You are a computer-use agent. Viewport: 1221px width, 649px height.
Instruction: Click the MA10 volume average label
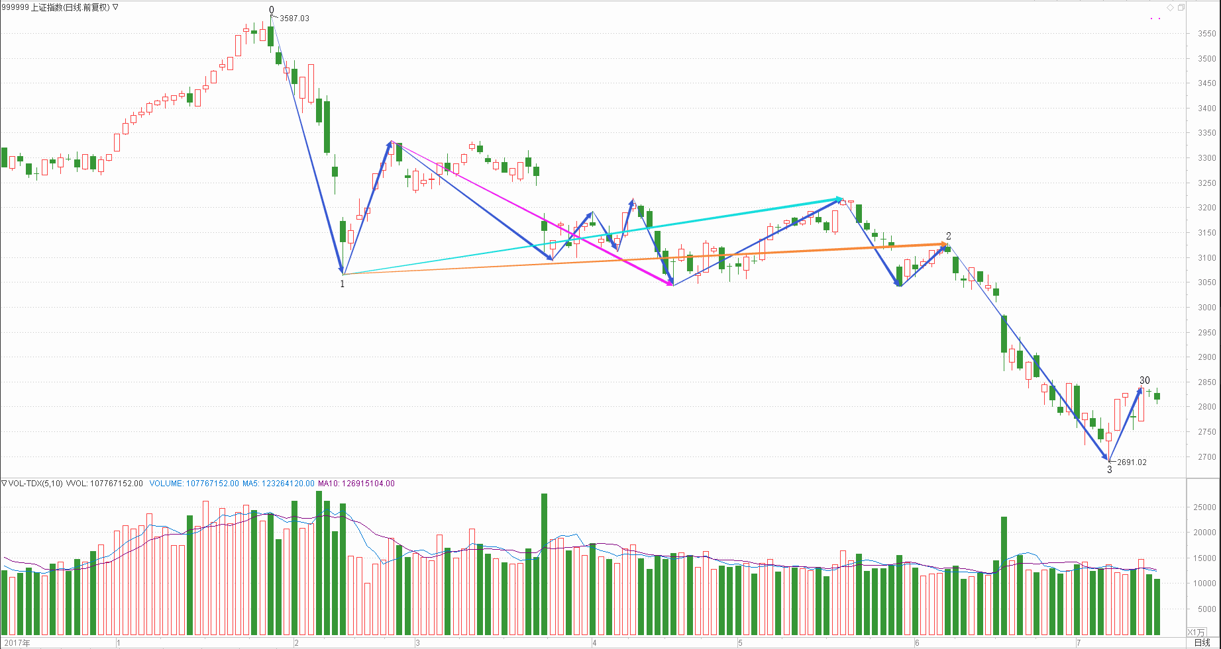(x=356, y=484)
